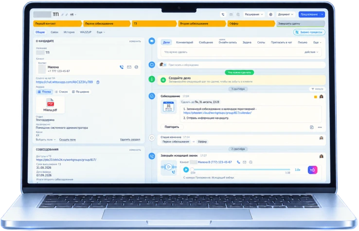Call contact Милена via phone icon in contact card
The width and height of the screenshot is (359, 231).
(x=122, y=67)
